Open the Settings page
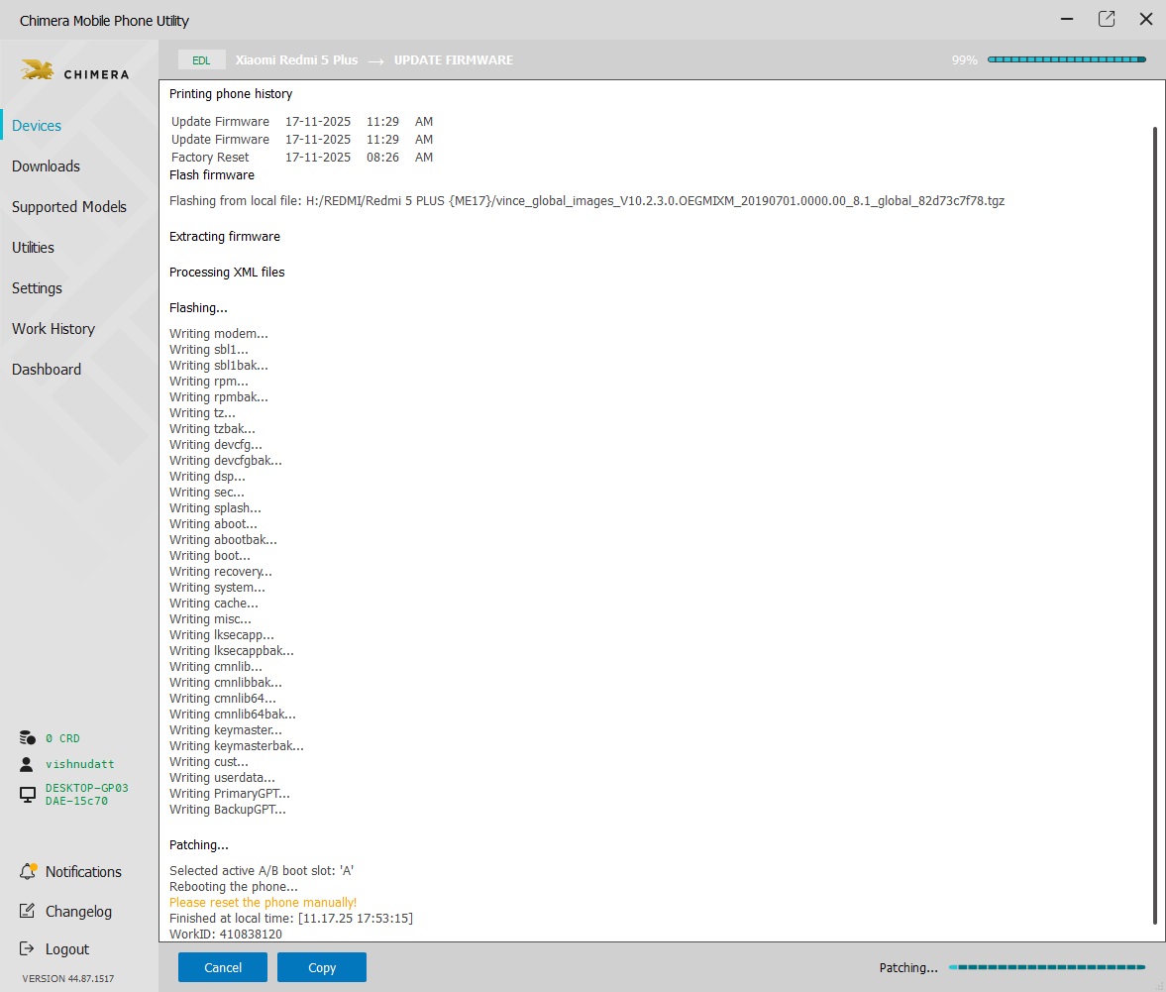The image size is (1166, 992). click(x=38, y=288)
